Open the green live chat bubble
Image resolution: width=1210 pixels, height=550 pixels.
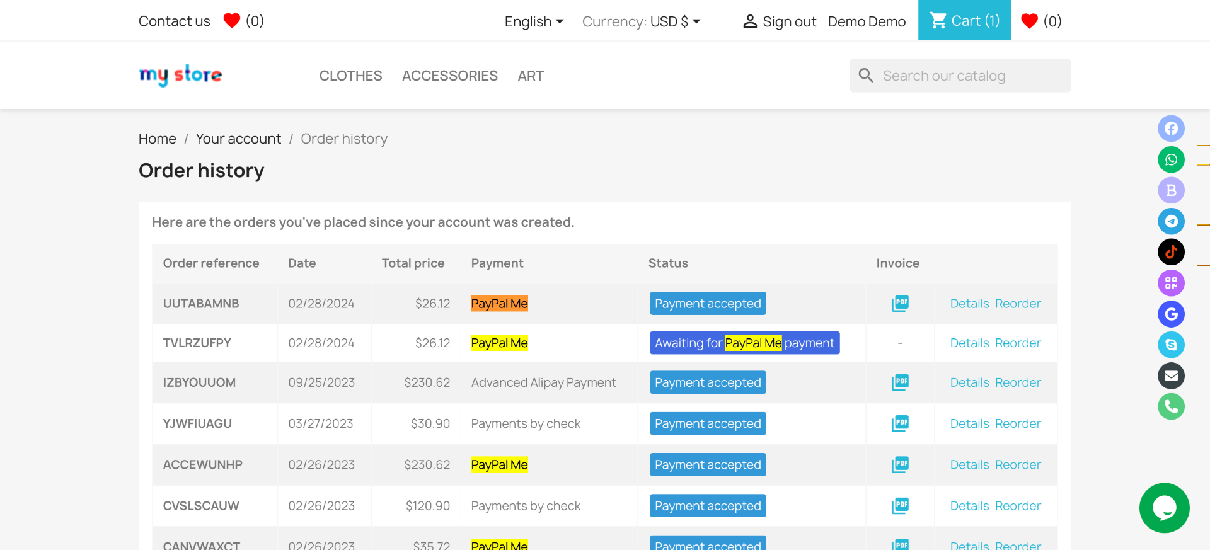click(1164, 508)
